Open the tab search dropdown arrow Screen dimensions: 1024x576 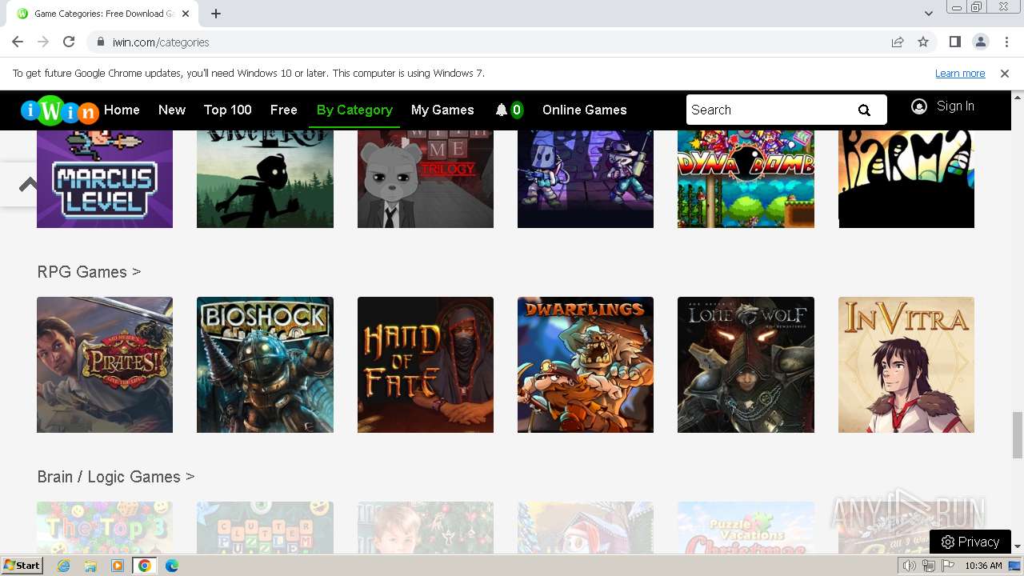[x=929, y=14]
